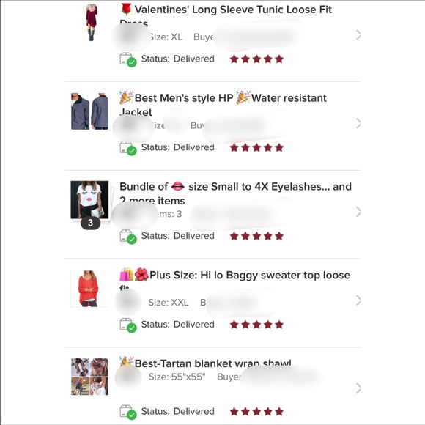Click delivered package icon for Eyelashes bundle
425x425 pixels.
tap(128, 237)
